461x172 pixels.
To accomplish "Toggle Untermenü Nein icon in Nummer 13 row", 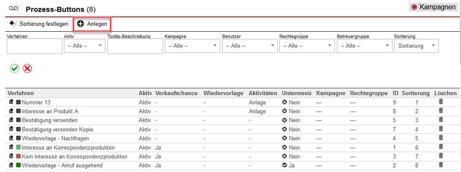I will pos(284,102).
